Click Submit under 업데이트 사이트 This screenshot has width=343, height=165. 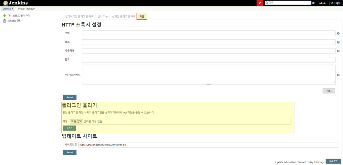[70, 152]
